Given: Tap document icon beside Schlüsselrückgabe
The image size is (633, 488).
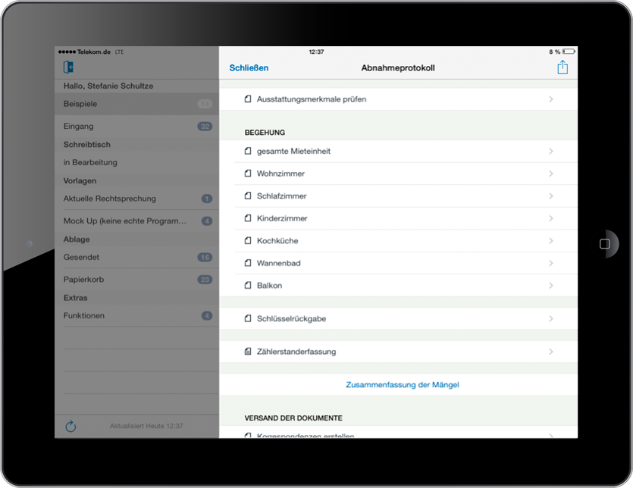Looking at the screenshot, I should point(248,318).
